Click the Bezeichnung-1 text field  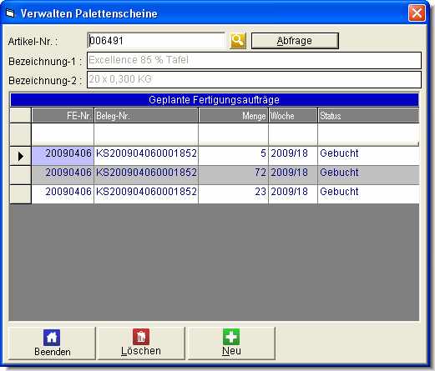pos(254,60)
